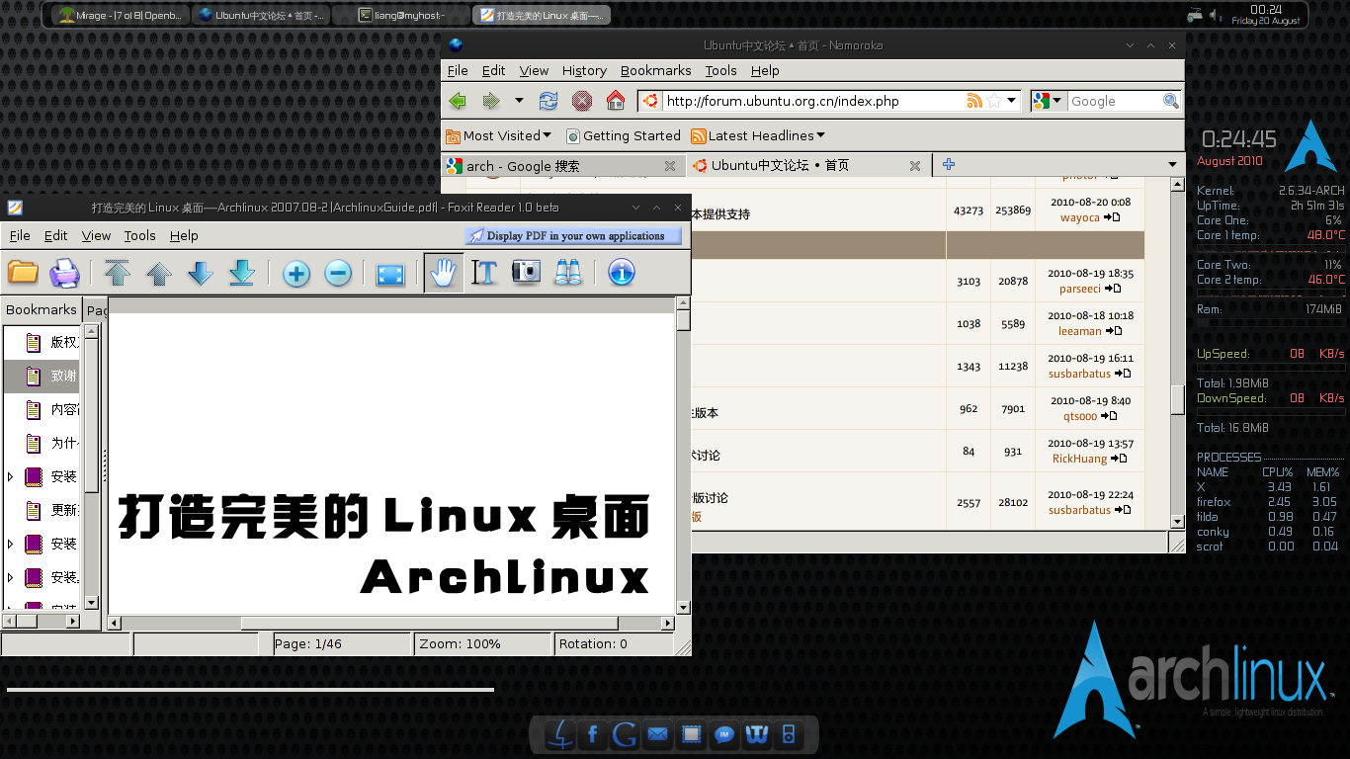Open the View menu in Foxit Reader
The width and height of the screenshot is (1350, 759).
pyautogui.click(x=96, y=235)
